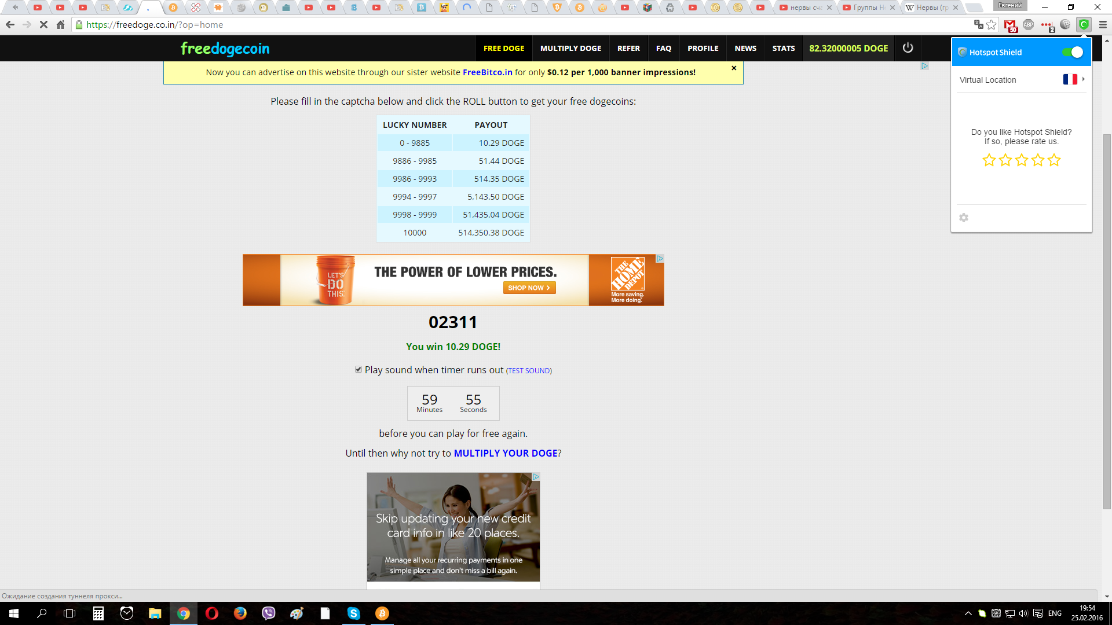Select the 514,350.38 DOGE payout cell
The image size is (1112, 625).
tap(491, 233)
